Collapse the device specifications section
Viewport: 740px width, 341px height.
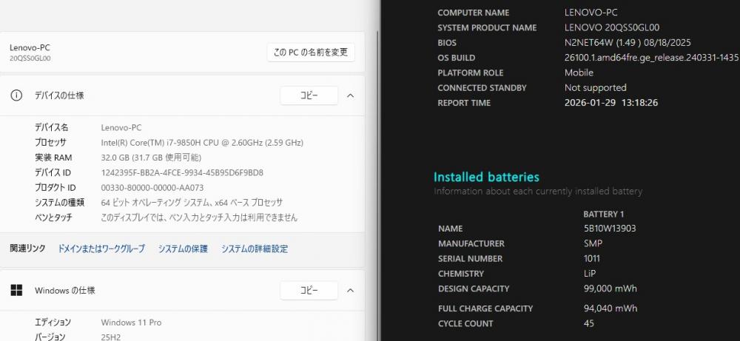(x=350, y=95)
